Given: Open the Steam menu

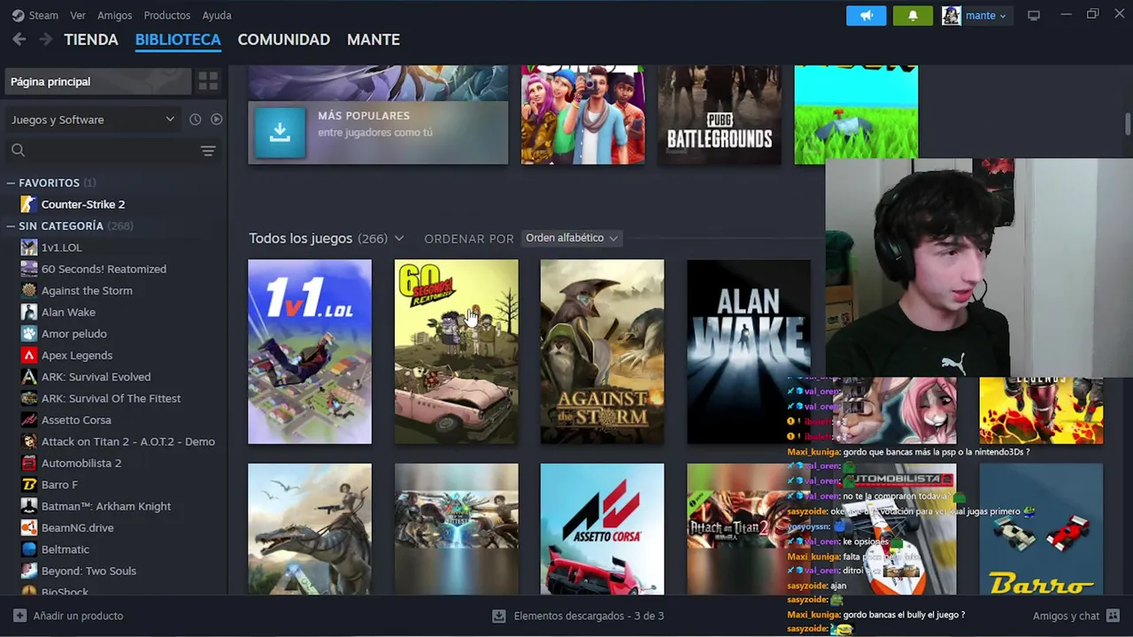Looking at the screenshot, I should coord(43,15).
